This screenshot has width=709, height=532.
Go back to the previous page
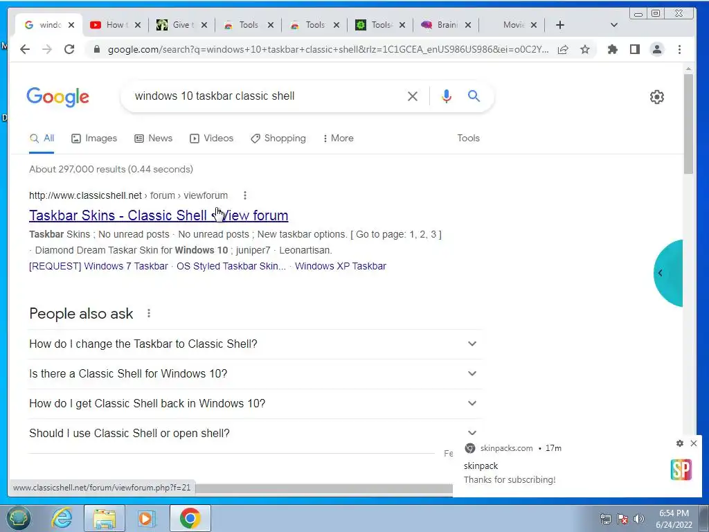[25, 49]
